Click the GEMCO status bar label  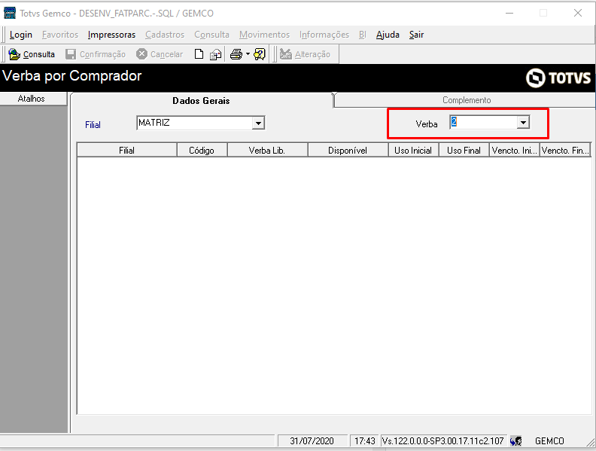(x=549, y=441)
